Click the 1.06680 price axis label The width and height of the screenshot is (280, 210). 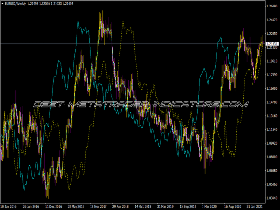pos(272,171)
